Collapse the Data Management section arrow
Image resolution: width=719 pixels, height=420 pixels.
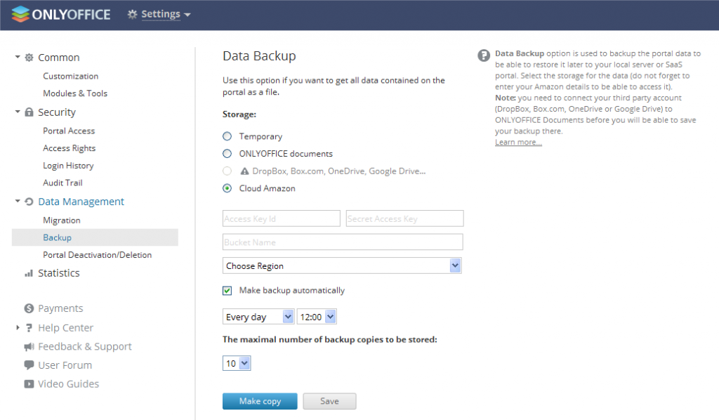18,201
